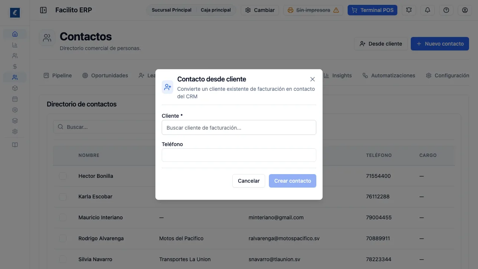Select the Karla Escobar row checkbox
This screenshot has height=269, width=478.
63,197
